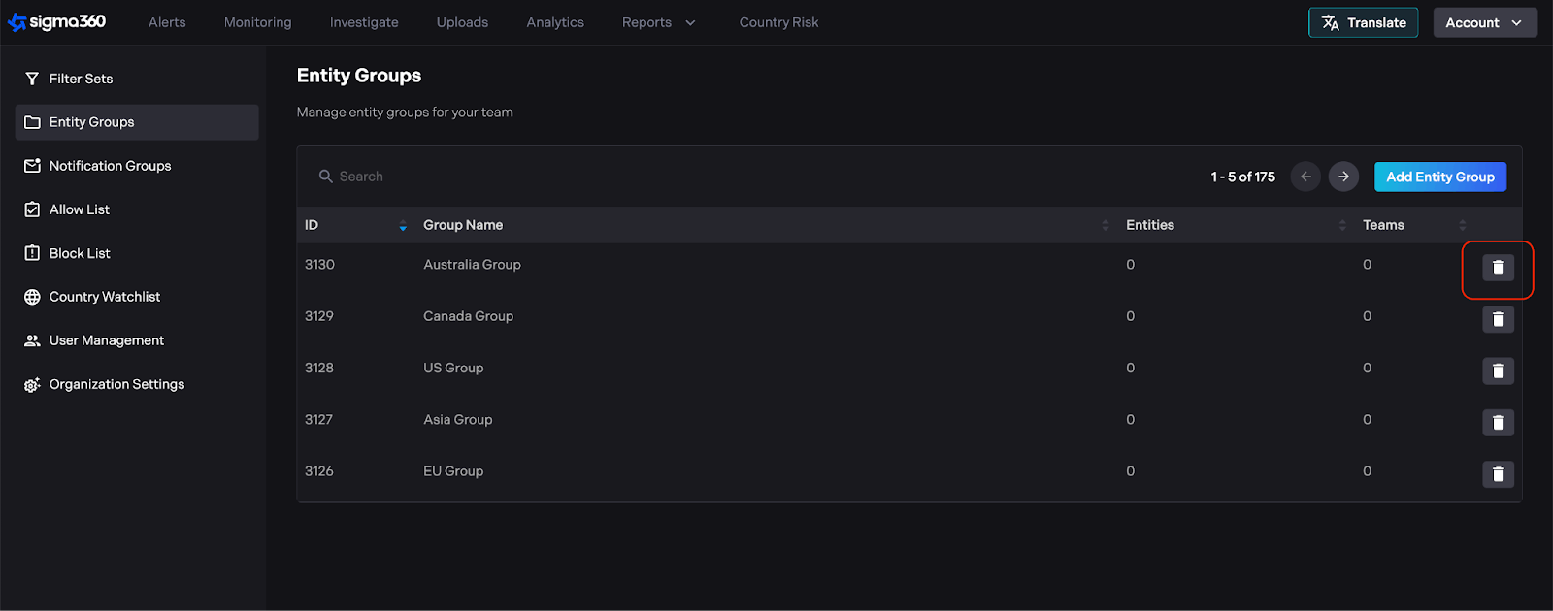Open the Alerts navigation tab
Image resolution: width=1553 pixels, height=611 pixels.
[x=167, y=22]
